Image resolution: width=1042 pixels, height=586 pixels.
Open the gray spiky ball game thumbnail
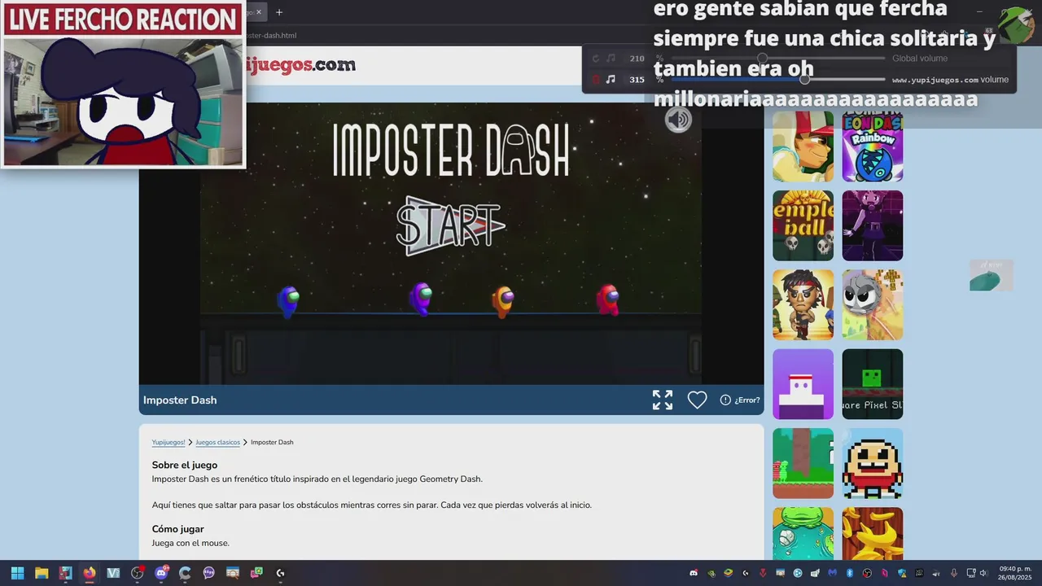tap(873, 305)
